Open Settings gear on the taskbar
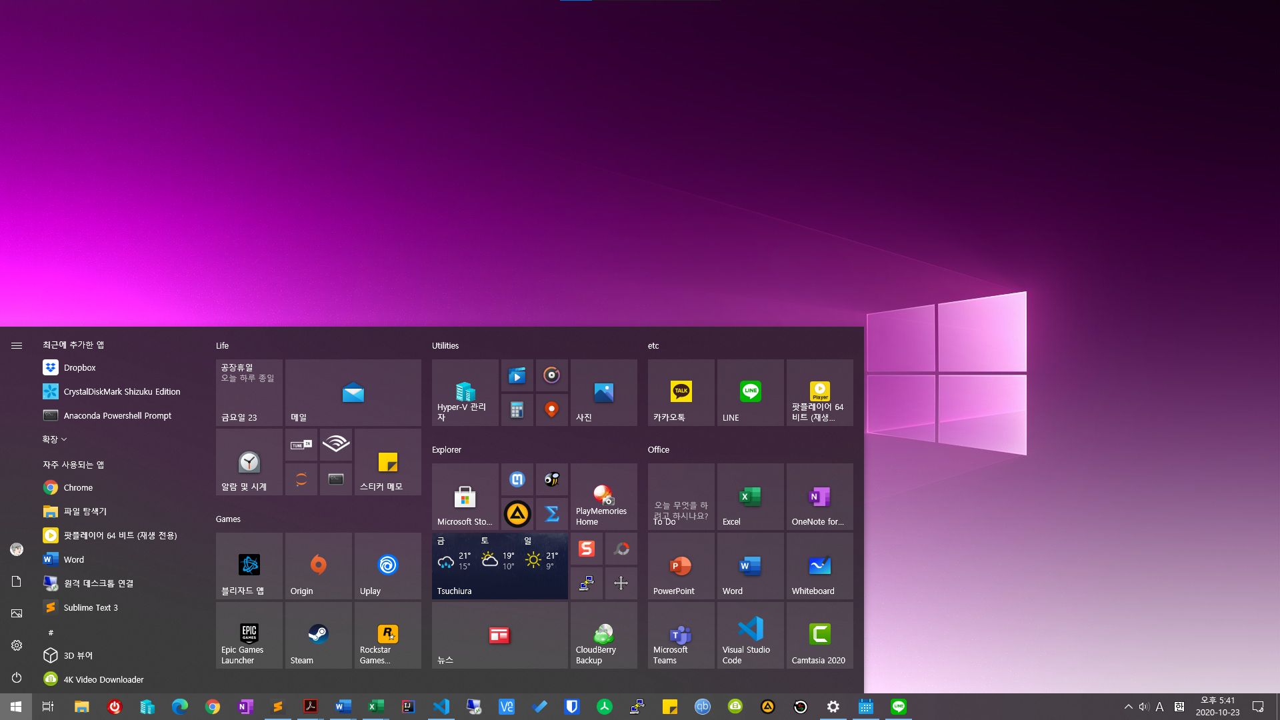Viewport: 1280px width, 720px height. pyautogui.click(x=833, y=706)
